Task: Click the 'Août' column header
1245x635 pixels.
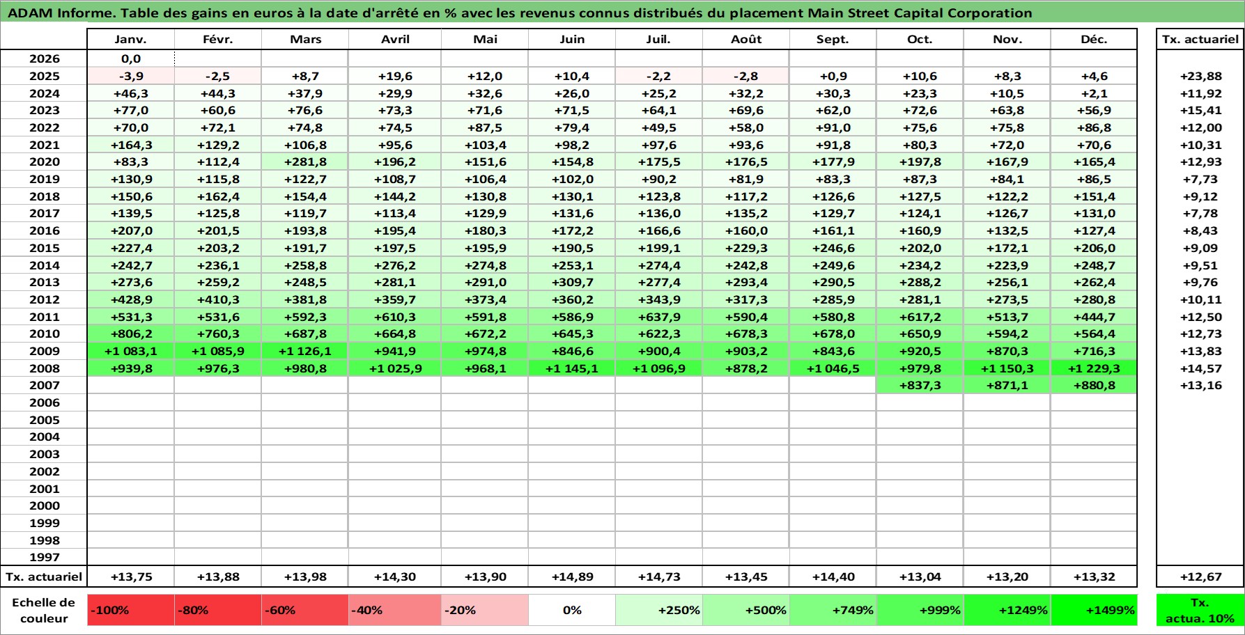Action: pos(746,39)
